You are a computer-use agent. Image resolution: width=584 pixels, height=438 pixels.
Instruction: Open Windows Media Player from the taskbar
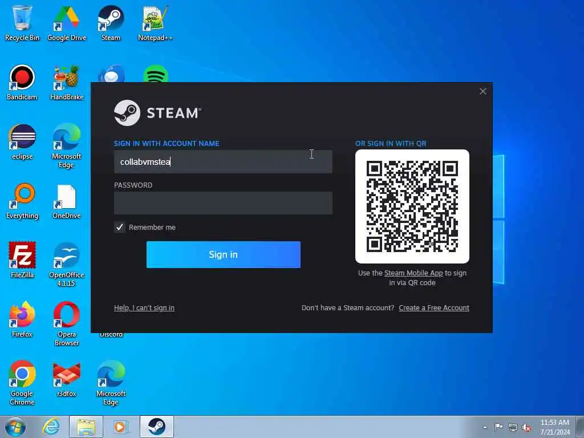tap(120, 427)
